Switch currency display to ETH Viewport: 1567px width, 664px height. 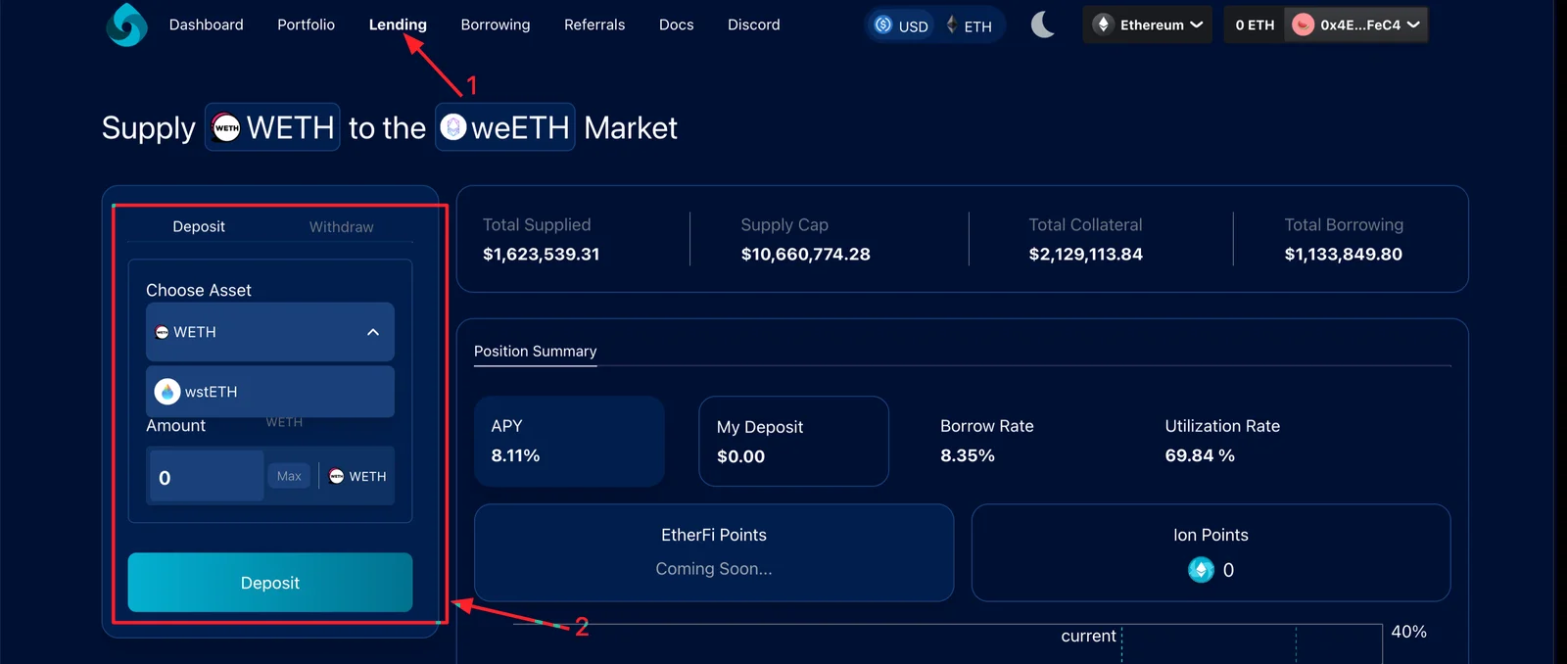(969, 25)
